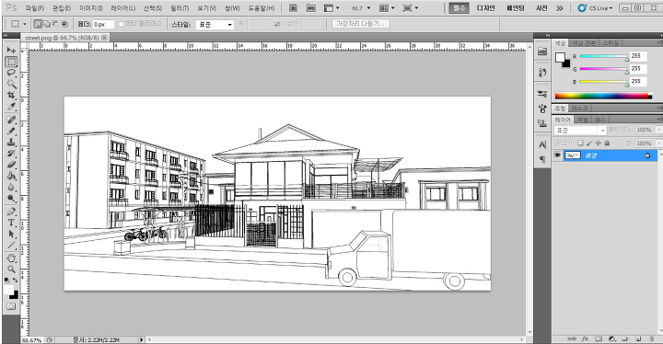Switch to the 채널 tab
Viewport: 663px width, 344px height.
583,120
